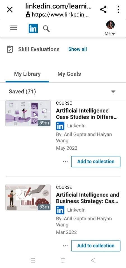
Task: Select the My Library tab
Action: [x=27, y=74]
